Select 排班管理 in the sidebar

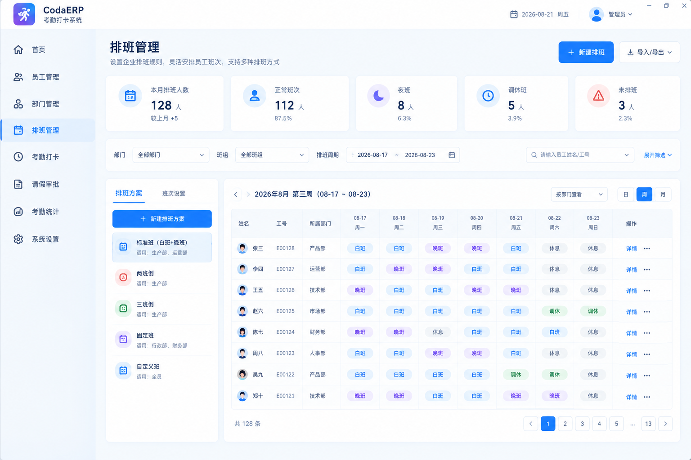[x=48, y=130]
